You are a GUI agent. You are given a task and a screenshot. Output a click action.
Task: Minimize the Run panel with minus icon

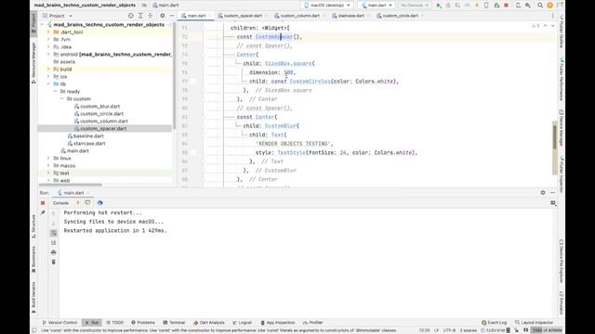(x=552, y=193)
